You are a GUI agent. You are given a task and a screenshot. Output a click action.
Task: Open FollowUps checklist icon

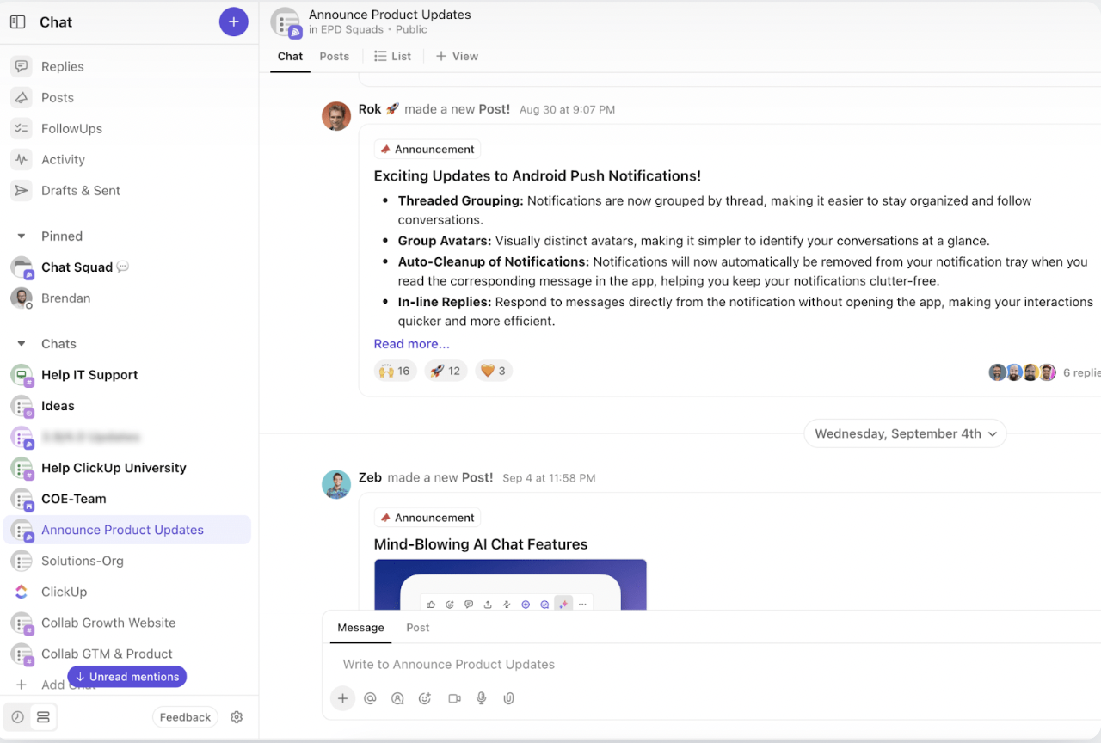click(x=22, y=128)
